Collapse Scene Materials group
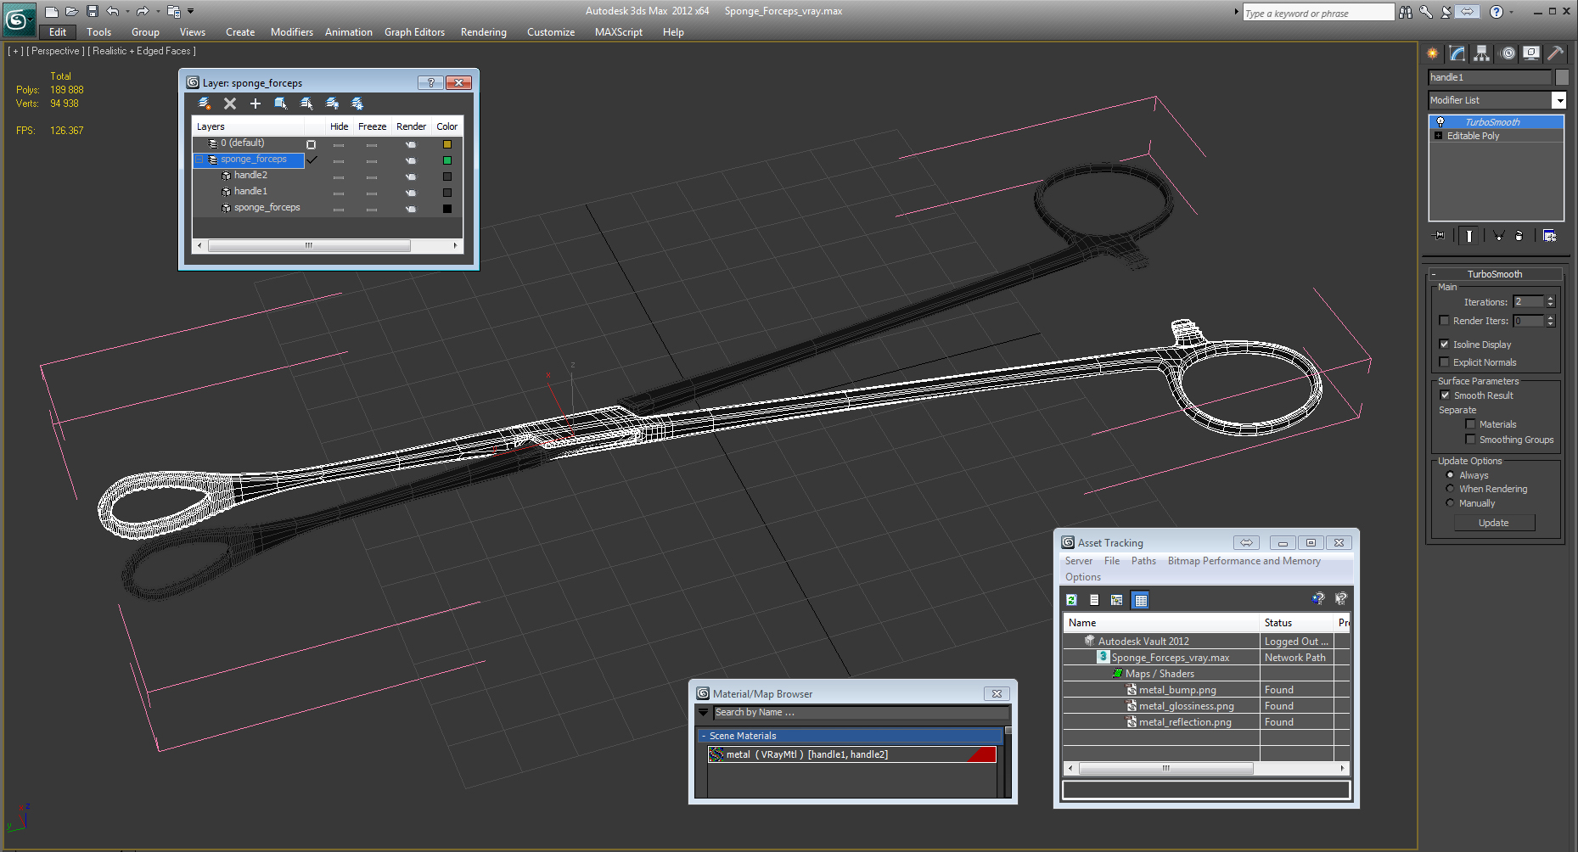 [x=704, y=736]
